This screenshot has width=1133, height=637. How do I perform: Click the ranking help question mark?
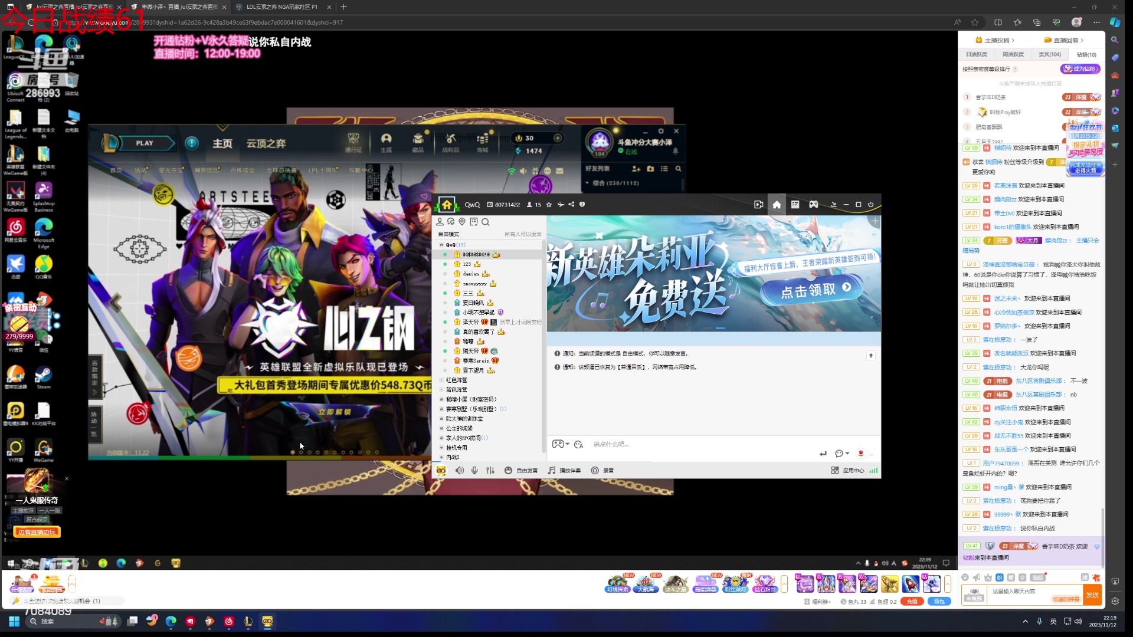(x=1015, y=70)
